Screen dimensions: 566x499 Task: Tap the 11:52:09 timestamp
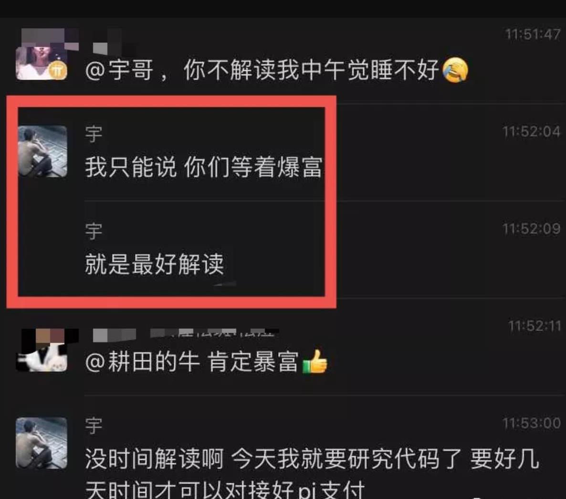coord(531,229)
